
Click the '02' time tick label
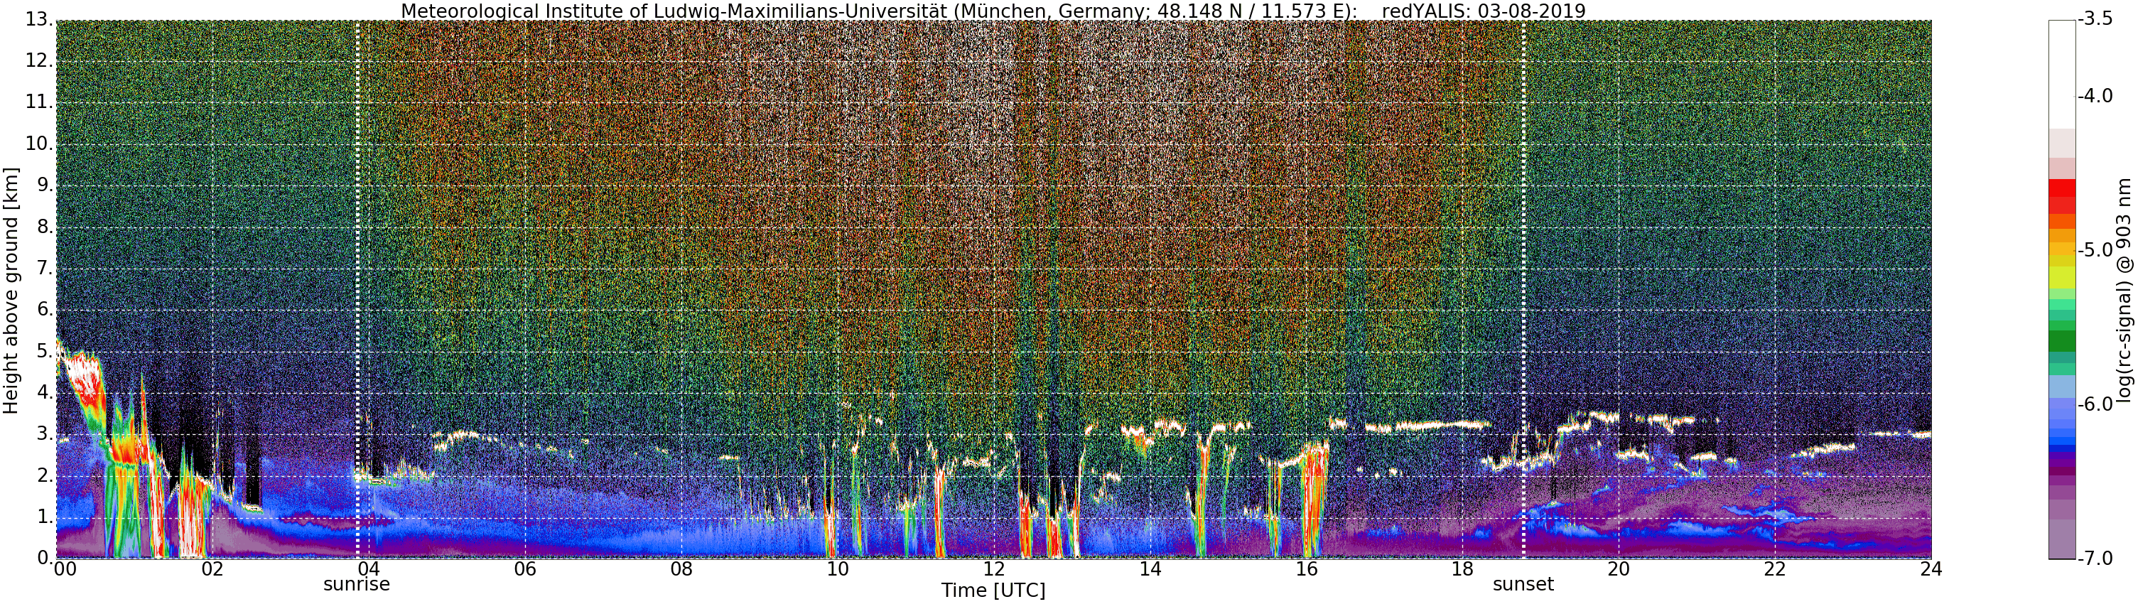tap(212, 569)
